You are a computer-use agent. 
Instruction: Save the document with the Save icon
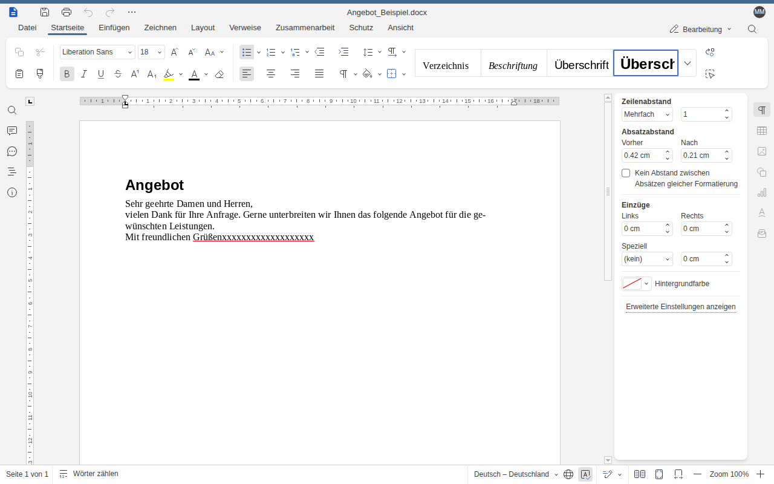(45, 12)
